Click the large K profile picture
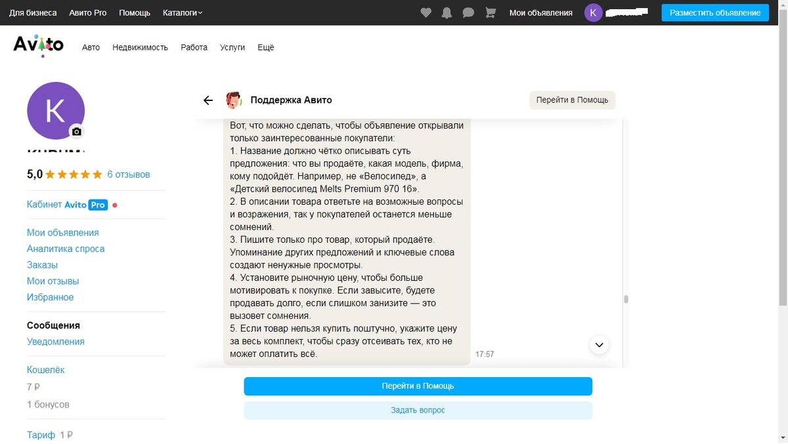 point(56,111)
